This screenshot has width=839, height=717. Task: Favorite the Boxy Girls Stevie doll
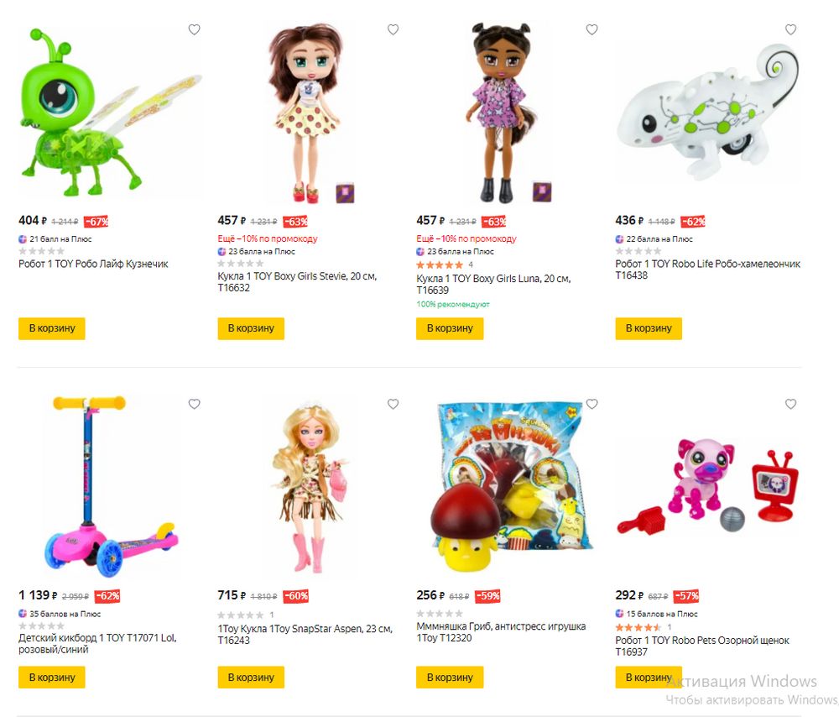393,29
